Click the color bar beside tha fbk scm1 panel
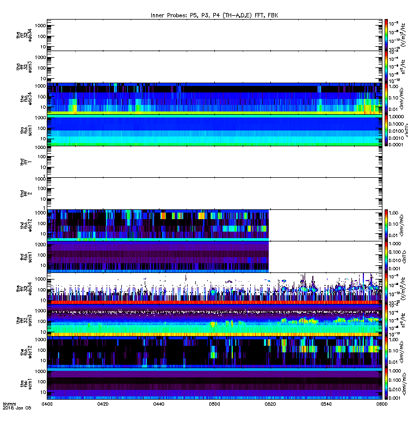Screen dimensions: 408x435 386,130
